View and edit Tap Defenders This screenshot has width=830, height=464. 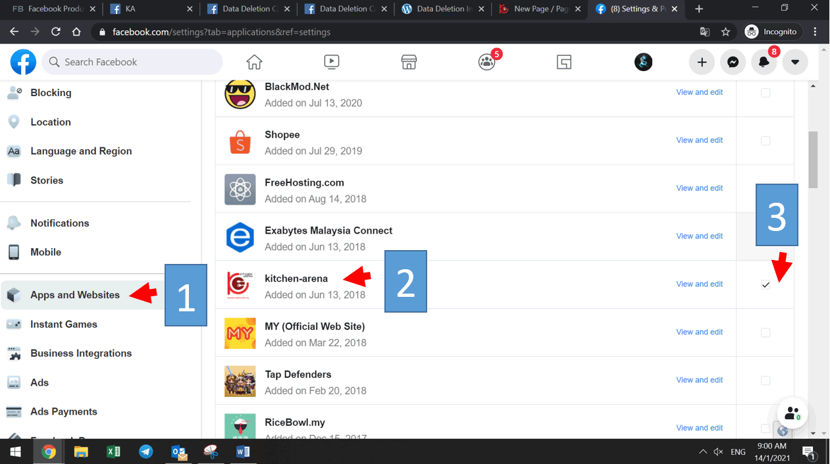pyautogui.click(x=699, y=380)
